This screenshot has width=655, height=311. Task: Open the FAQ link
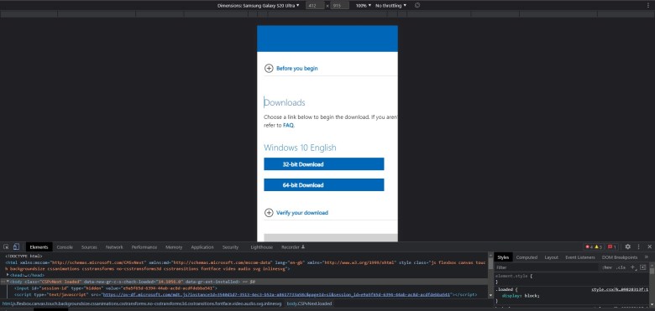(288, 125)
